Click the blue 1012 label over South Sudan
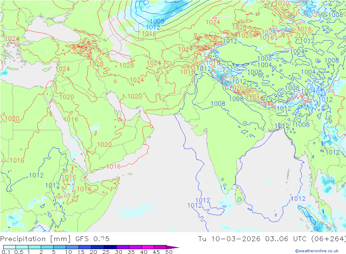Image resolution: width=346 pixels, height=254 pixels. pyautogui.click(x=36, y=175)
